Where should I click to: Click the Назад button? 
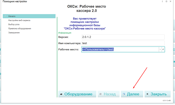[109, 94]
